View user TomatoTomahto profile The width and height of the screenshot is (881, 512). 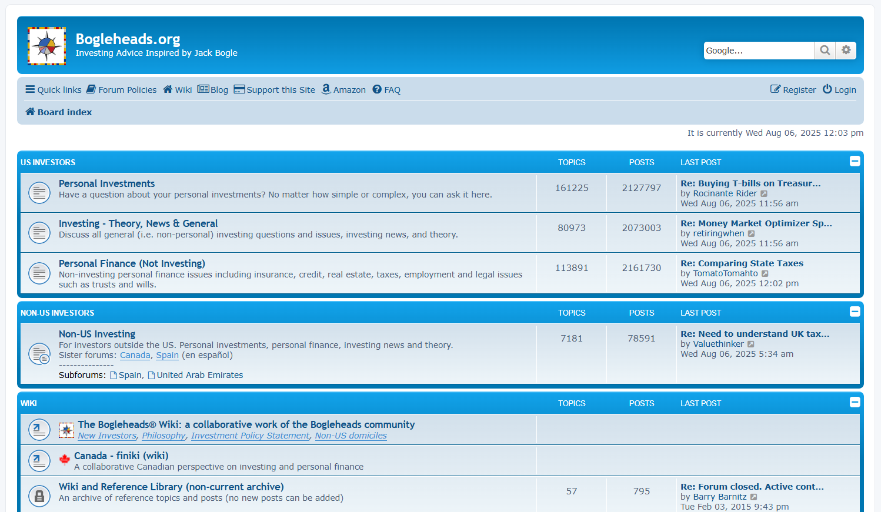click(x=726, y=273)
